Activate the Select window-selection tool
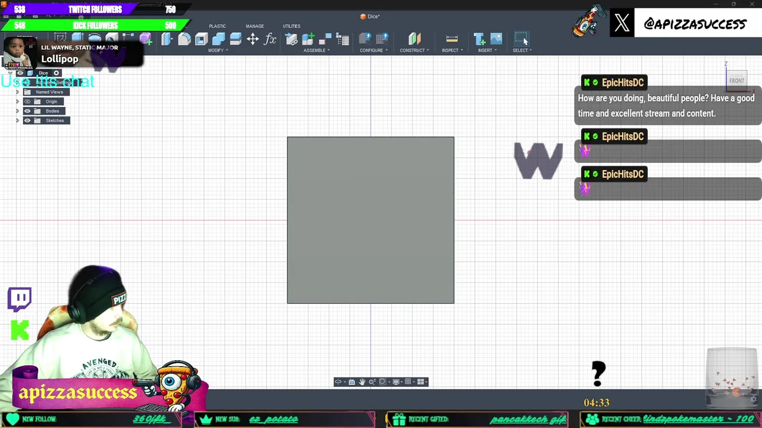 pos(521,39)
